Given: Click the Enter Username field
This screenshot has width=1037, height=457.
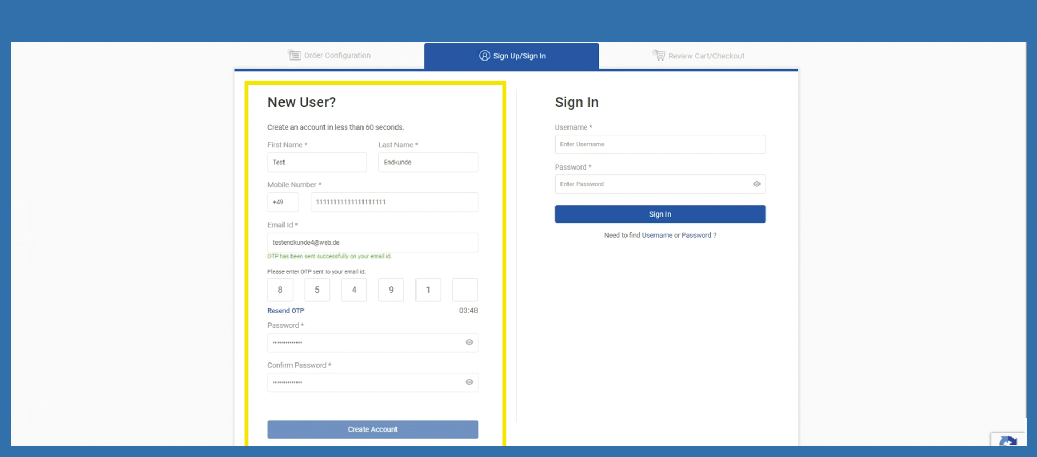Looking at the screenshot, I should 660,145.
